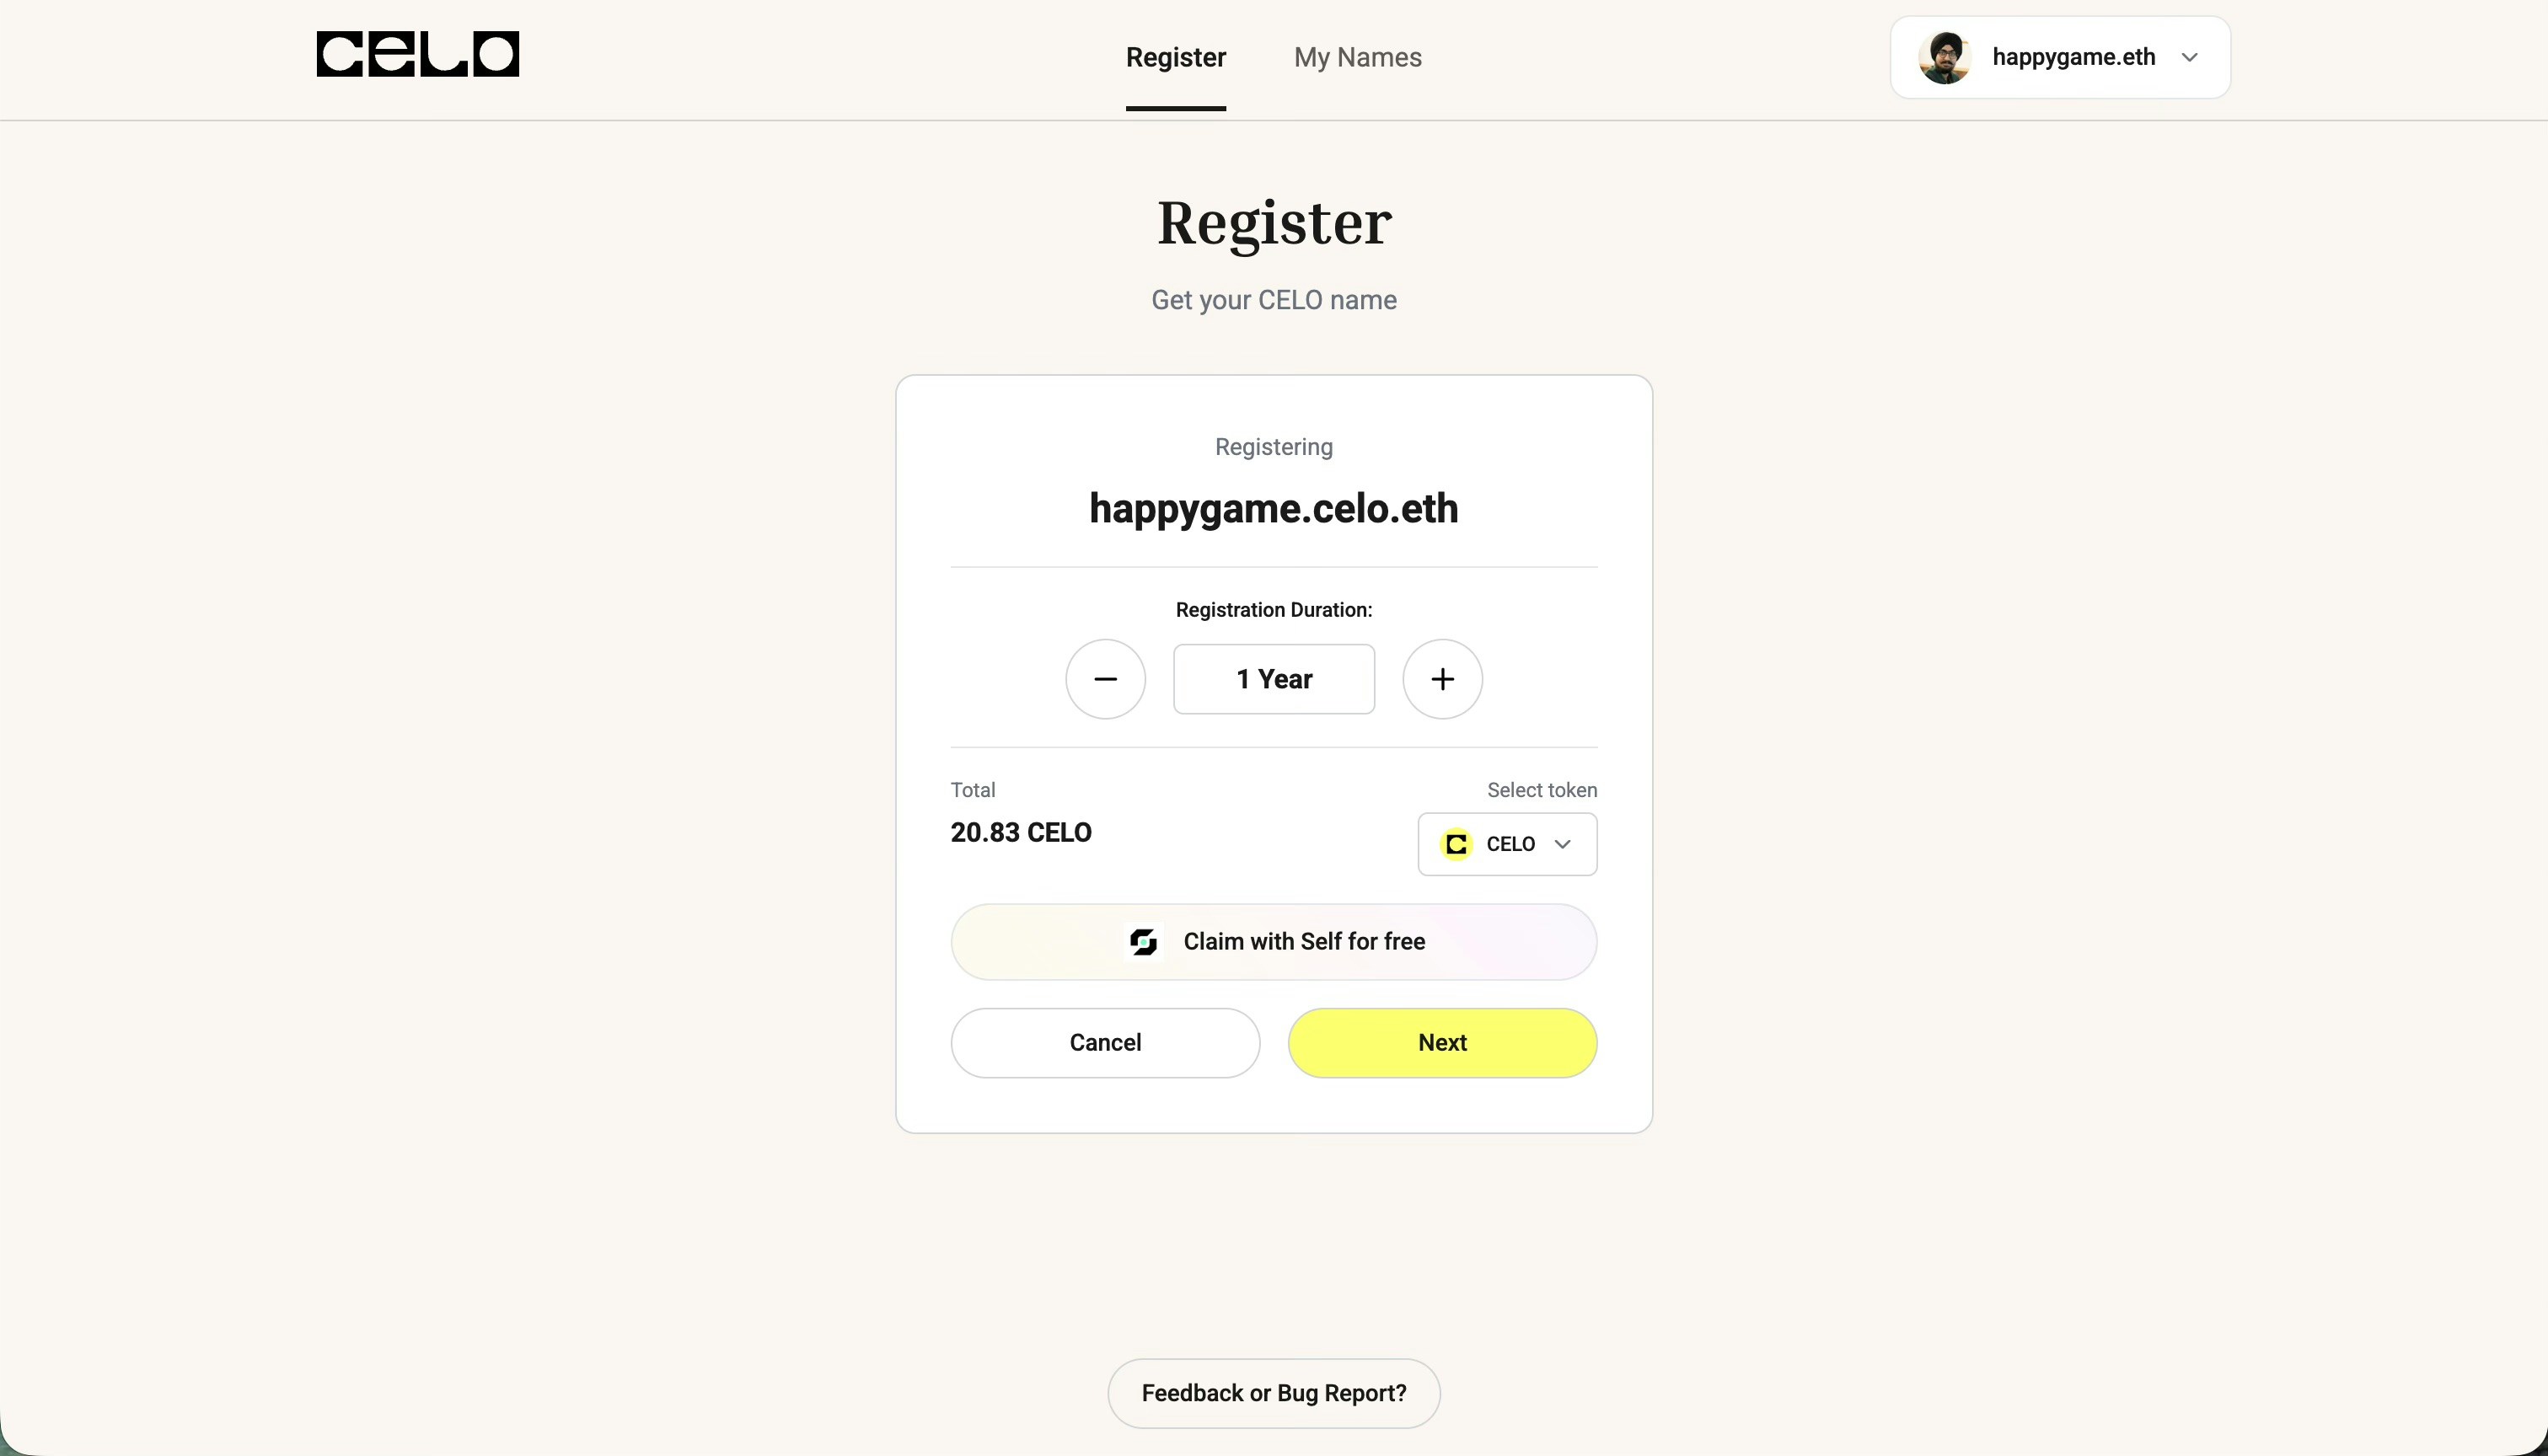Click the plus icon to increase duration
The height and width of the screenshot is (1456, 2548).
click(1442, 678)
